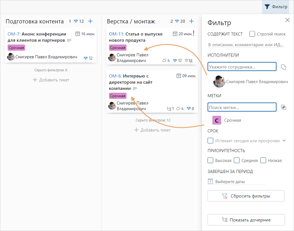Tick the Низкая priority checkbox
The height and width of the screenshot is (231, 294).
point(263,160)
